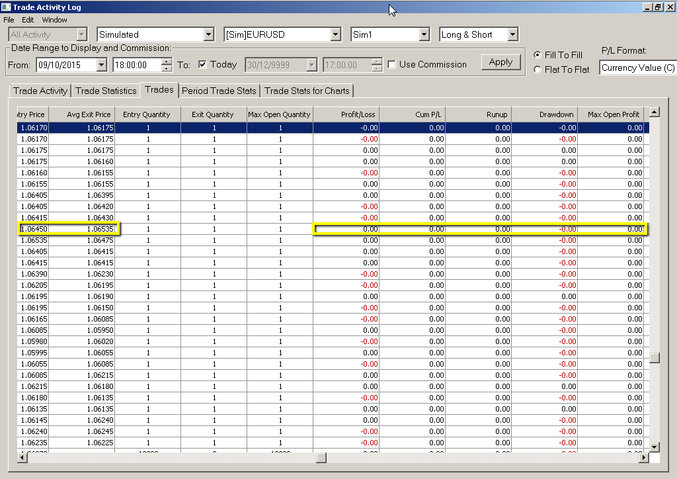Open the Long & Short dropdown
Viewport: 677px width, 479px height.
512,34
